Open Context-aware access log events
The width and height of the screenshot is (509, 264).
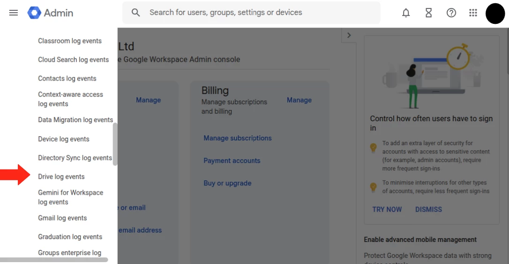70,99
